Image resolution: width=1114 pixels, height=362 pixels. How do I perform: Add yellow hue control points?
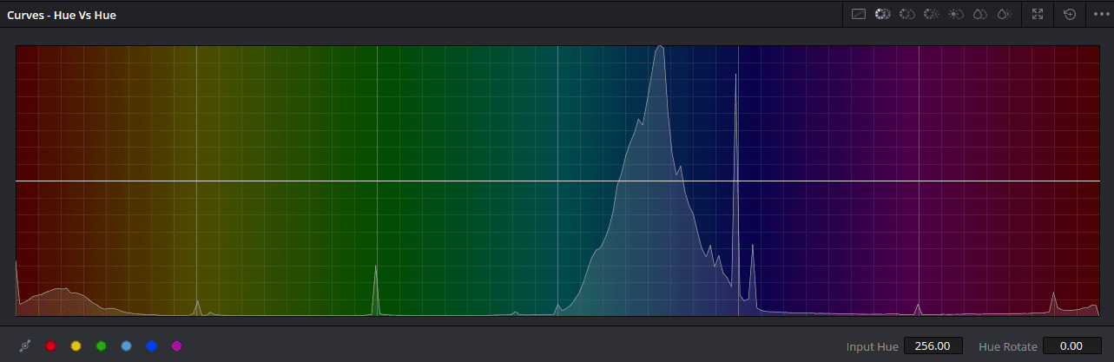[x=76, y=346]
